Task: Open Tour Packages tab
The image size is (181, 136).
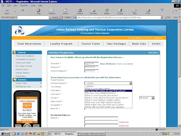Action: pyautogui.click(x=116, y=44)
